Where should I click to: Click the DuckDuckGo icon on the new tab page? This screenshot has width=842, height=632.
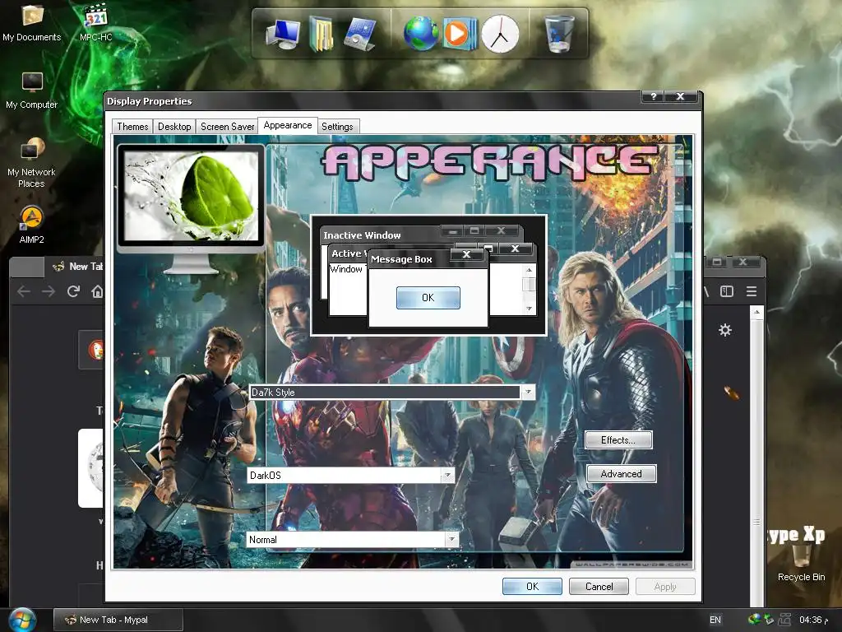(x=95, y=350)
